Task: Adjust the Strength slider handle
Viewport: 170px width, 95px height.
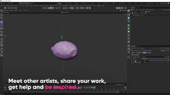Action: pyautogui.click(x=169, y=60)
